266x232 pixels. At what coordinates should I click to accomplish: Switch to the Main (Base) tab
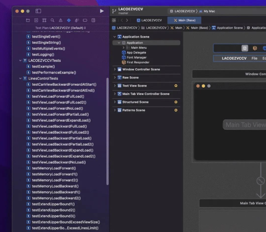coord(184,20)
